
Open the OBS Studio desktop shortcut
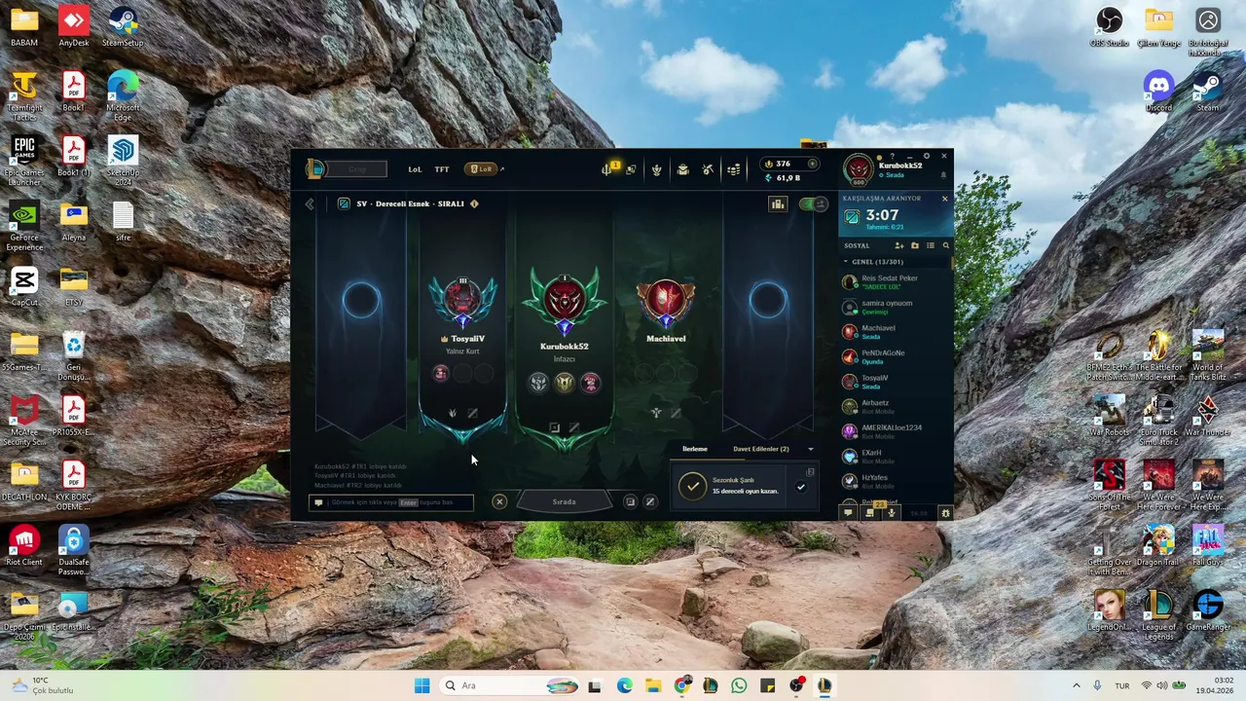[1109, 26]
